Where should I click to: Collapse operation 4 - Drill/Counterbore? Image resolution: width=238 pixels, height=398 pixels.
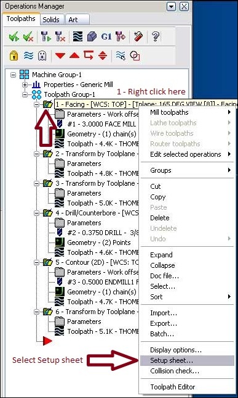[x=37, y=213]
